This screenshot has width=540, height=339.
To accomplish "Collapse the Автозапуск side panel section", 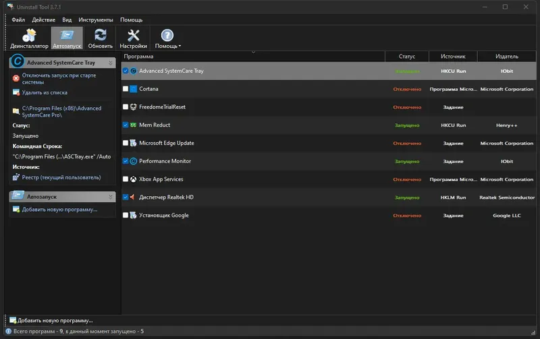I will [110, 197].
